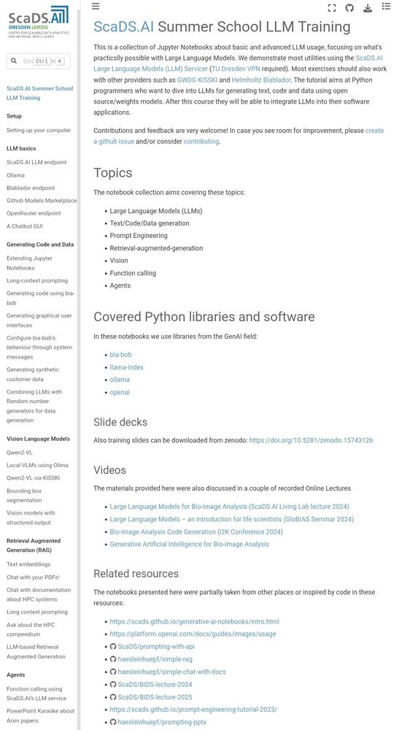
Task: Open Generating synthetic customer data page
Action: click(x=33, y=374)
